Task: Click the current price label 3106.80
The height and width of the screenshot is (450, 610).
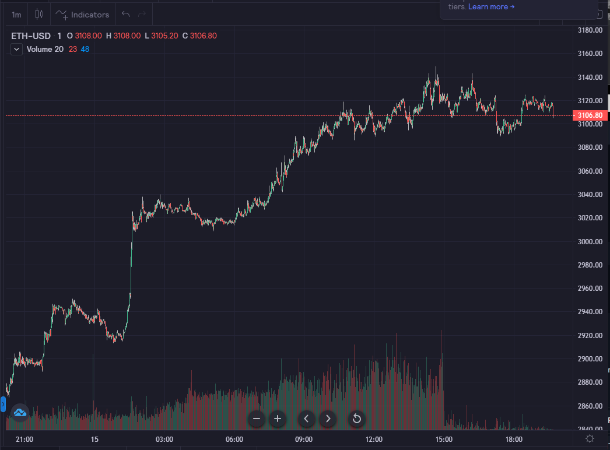Action: [590, 115]
